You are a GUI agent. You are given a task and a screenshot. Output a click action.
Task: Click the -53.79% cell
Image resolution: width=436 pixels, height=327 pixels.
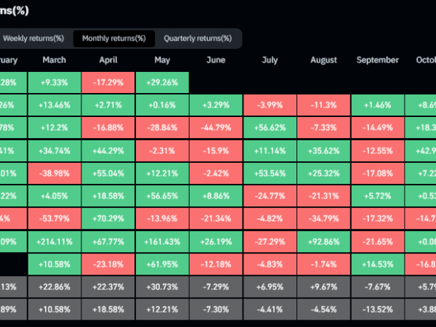click(x=54, y=219)
